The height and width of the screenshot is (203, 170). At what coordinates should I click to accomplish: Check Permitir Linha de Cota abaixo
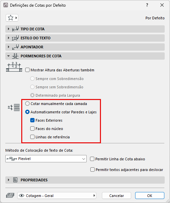(x=92, y=159)
